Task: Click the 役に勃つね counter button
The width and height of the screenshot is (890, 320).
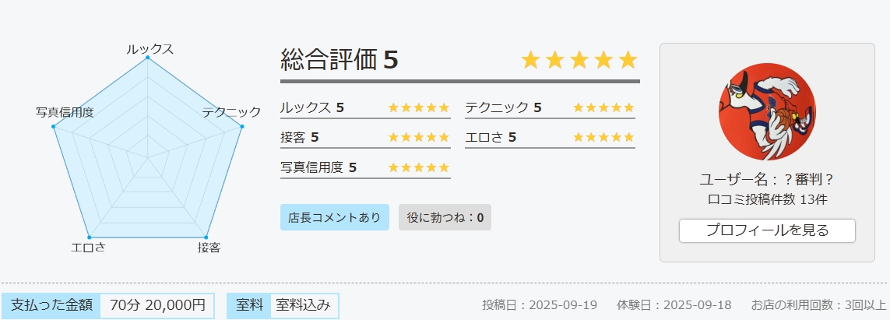Action: (x=445, y=217)
